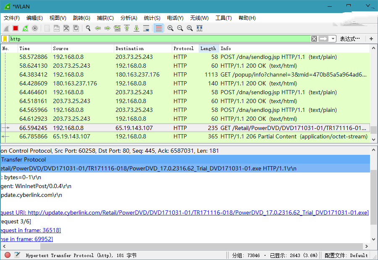Open the 捕获(C) menu
378x260 pixels.
(x=105, y=18)
